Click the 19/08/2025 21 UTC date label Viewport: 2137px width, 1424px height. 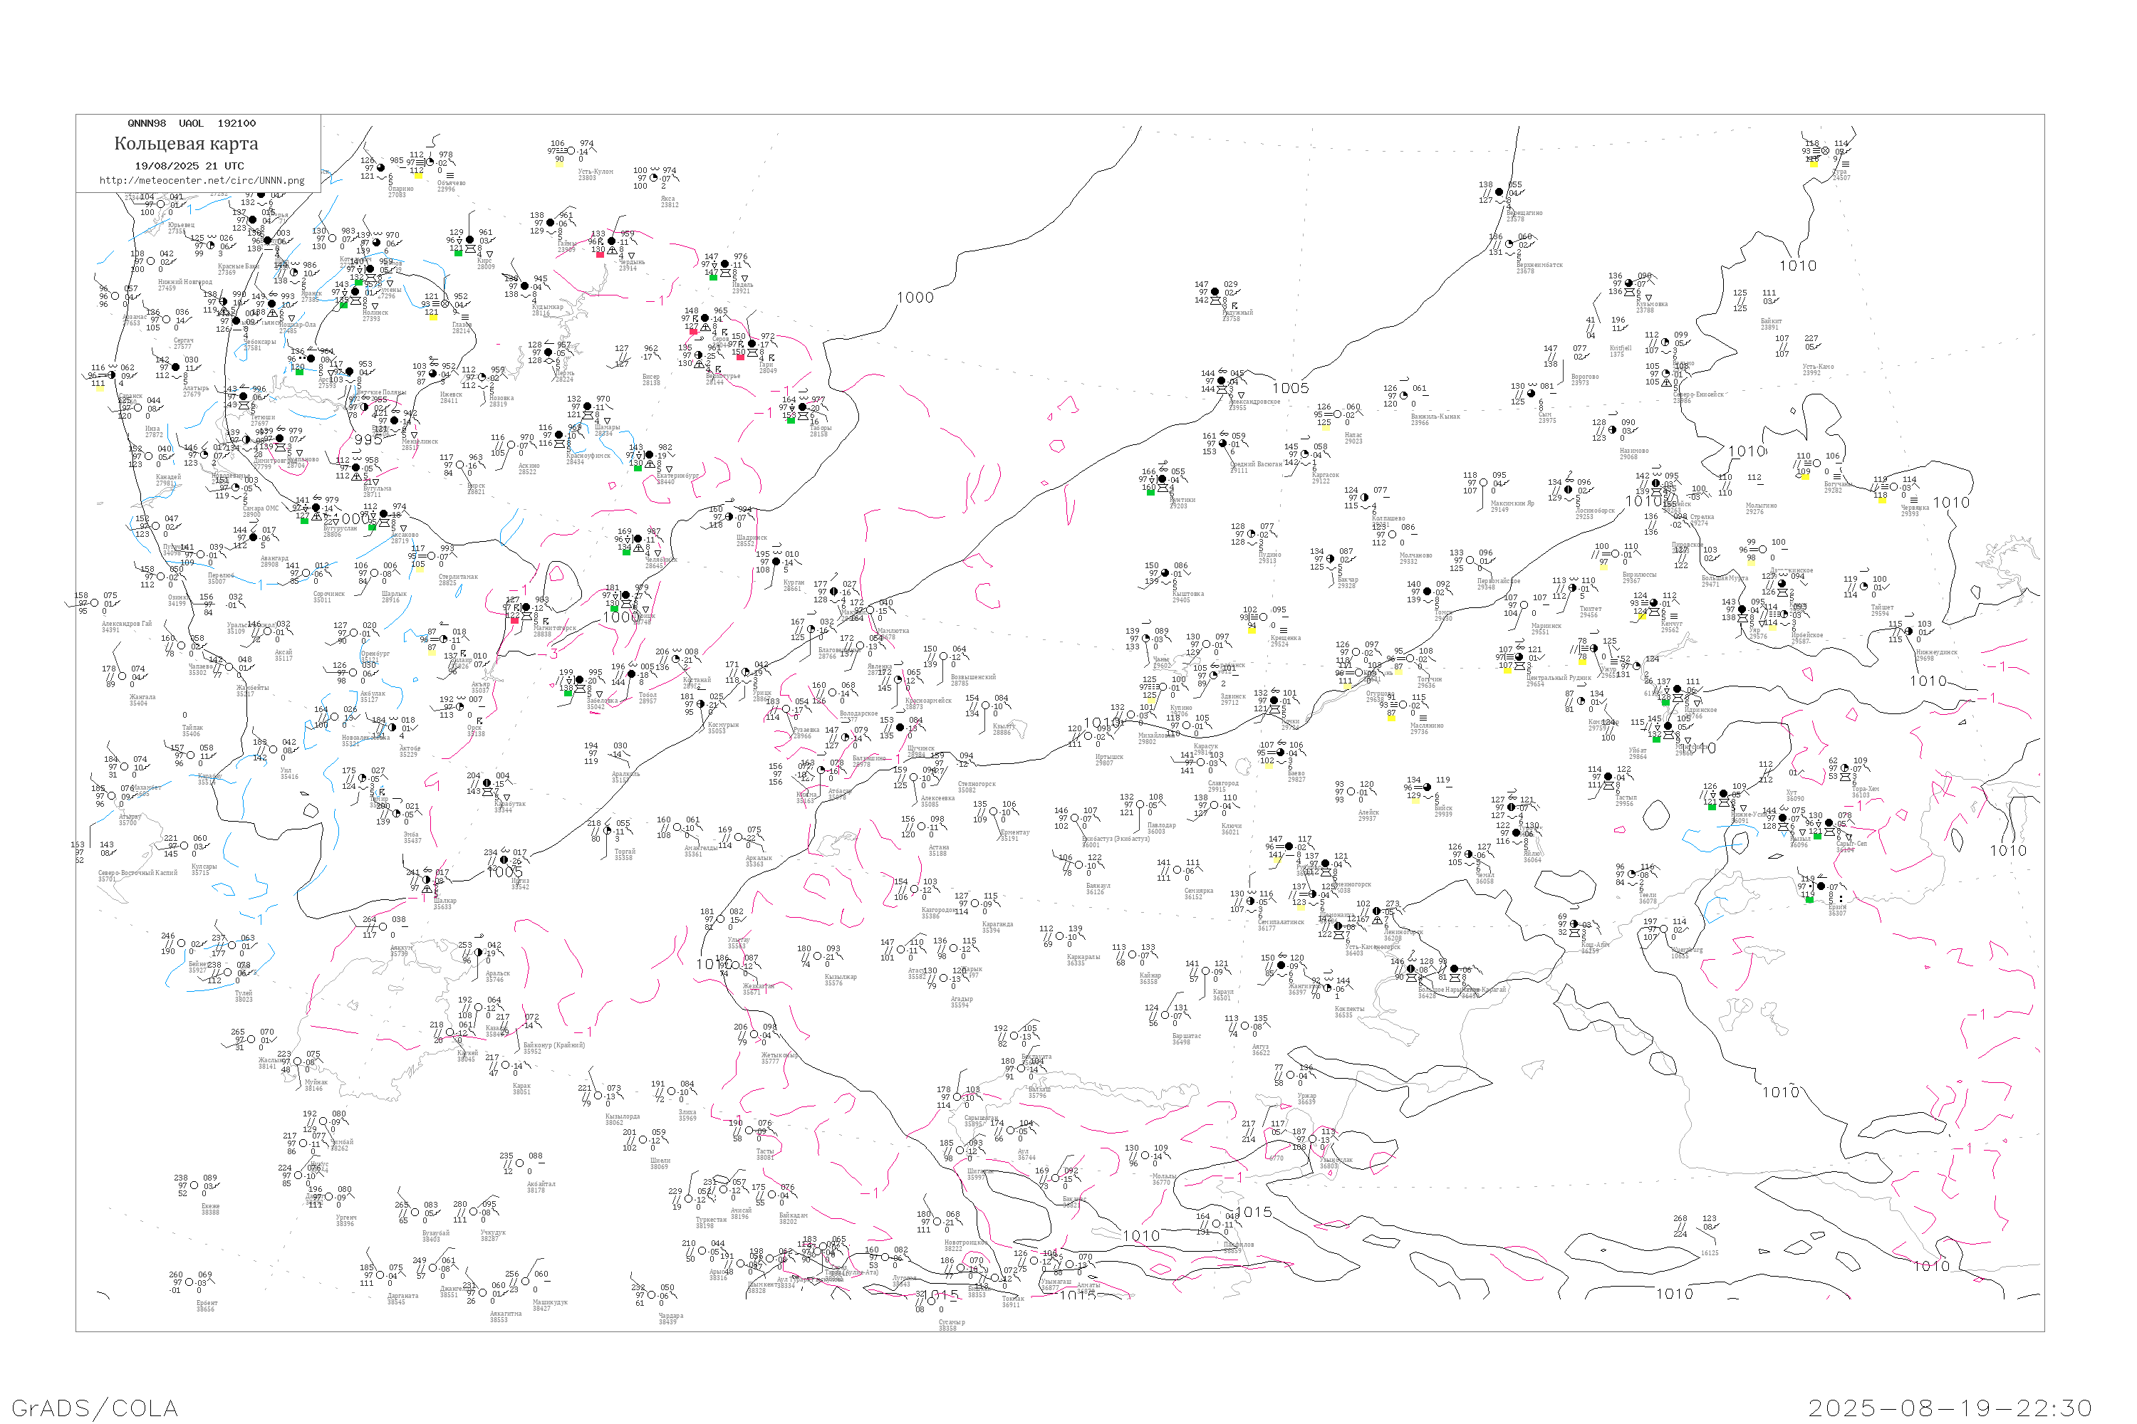click(x=189, y=166)
